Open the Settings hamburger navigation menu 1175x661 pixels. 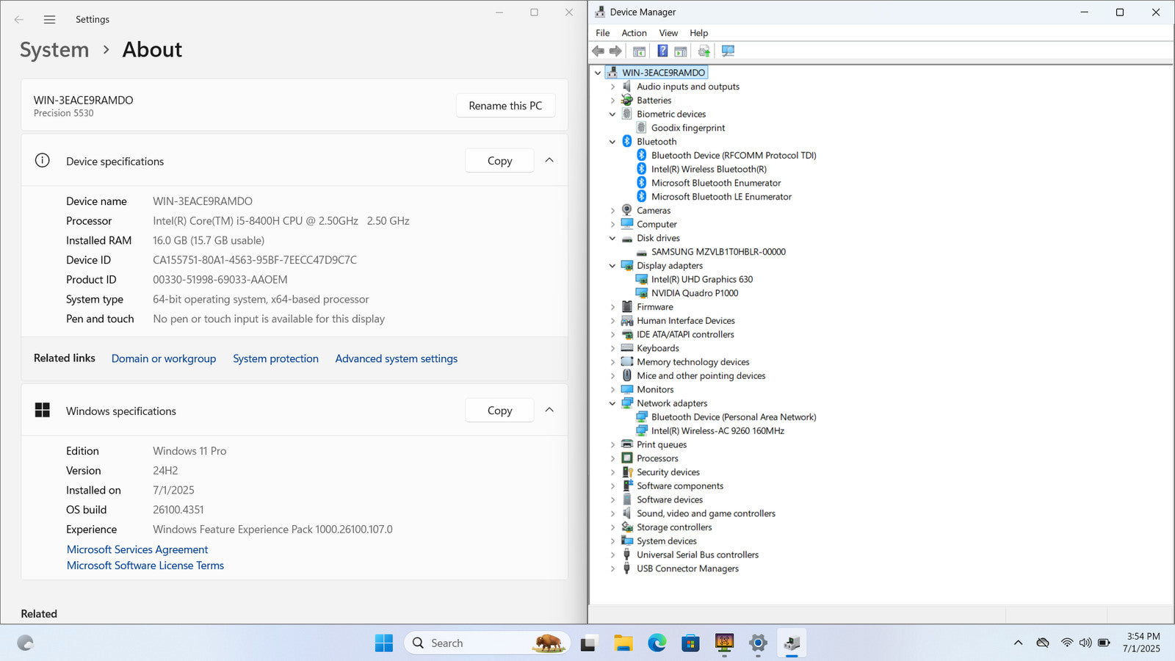(x=49, y=20)
